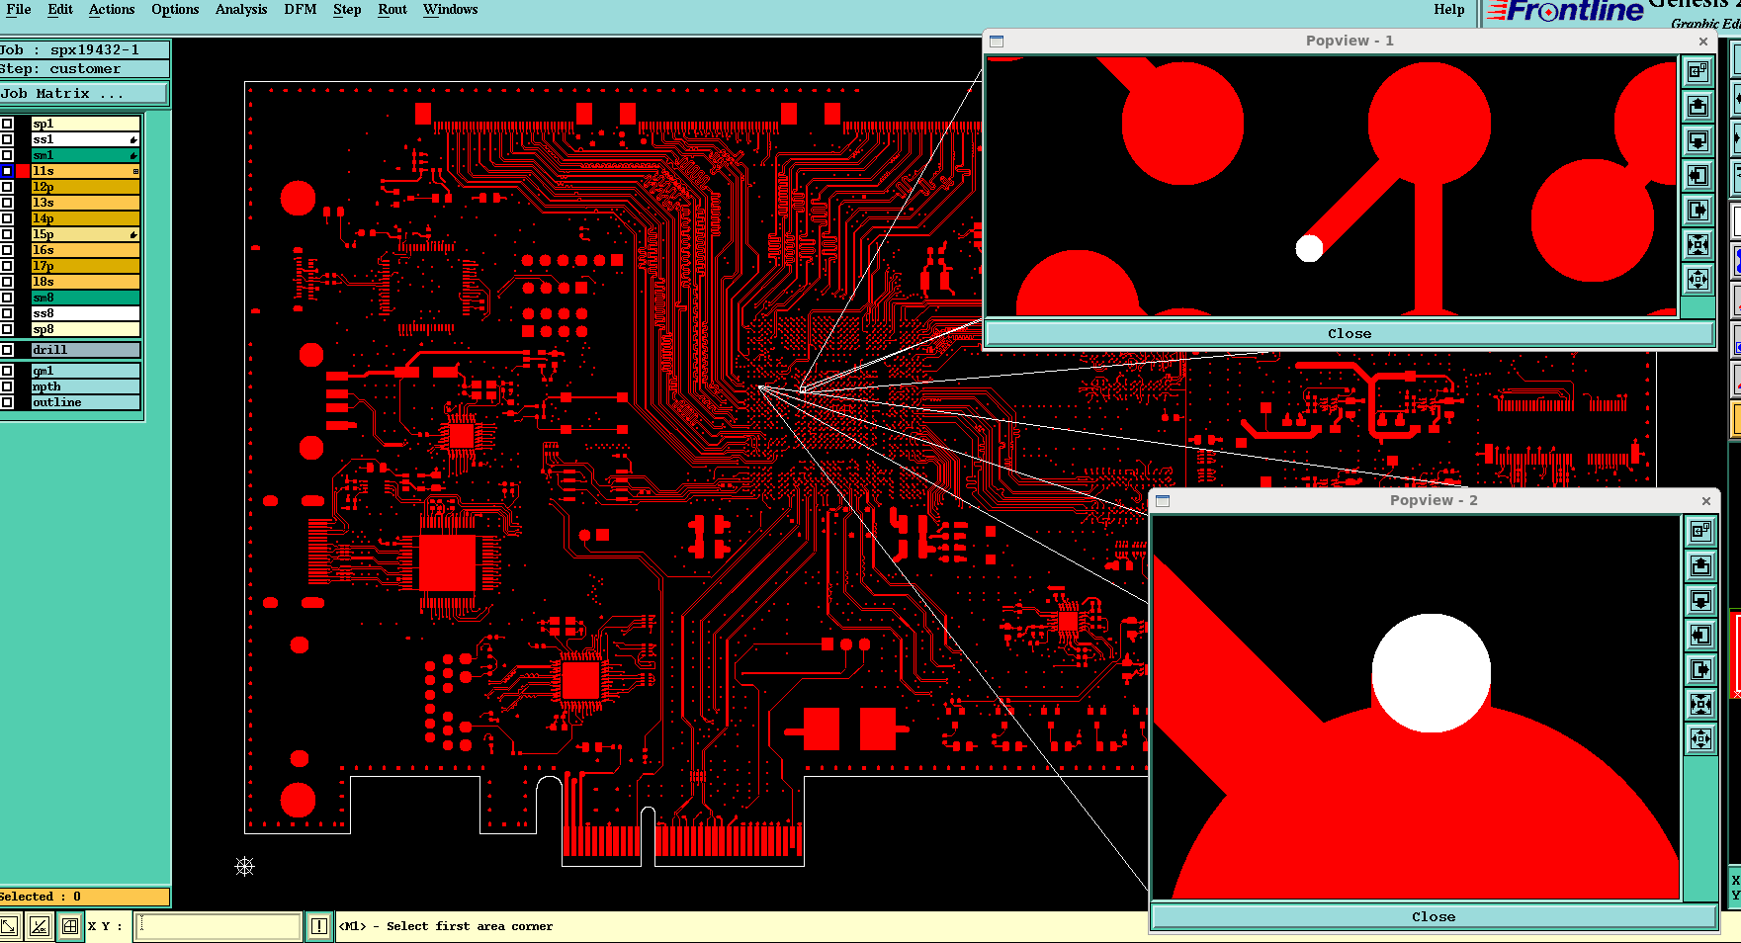Screen dimensions: 1741x943
Task: Zoom out using Popview 1 outward-arrows icon
Action: point(1697,279)
